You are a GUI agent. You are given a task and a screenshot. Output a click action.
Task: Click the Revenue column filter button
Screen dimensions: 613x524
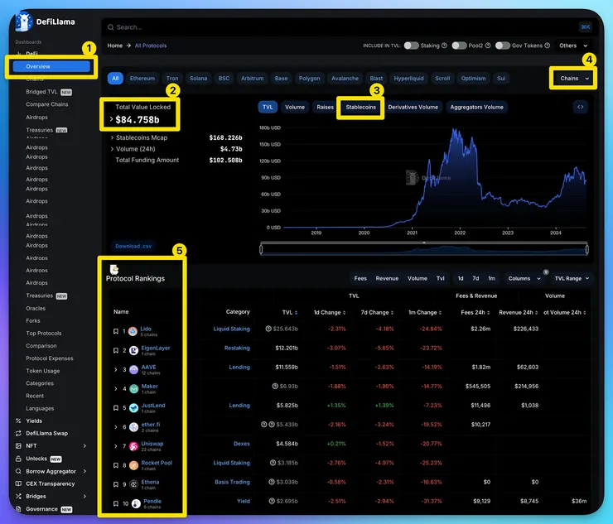[x=387, y=279]
